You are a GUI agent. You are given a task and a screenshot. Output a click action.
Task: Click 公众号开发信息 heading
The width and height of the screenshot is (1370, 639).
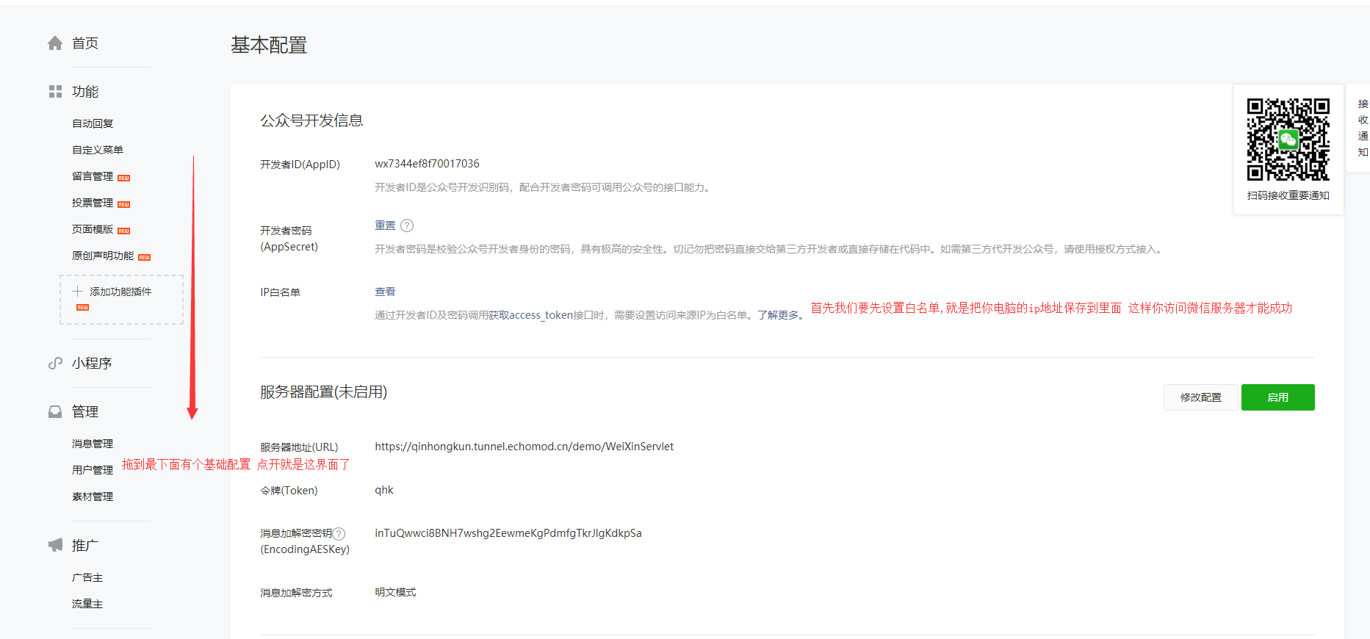coord(311,120)
